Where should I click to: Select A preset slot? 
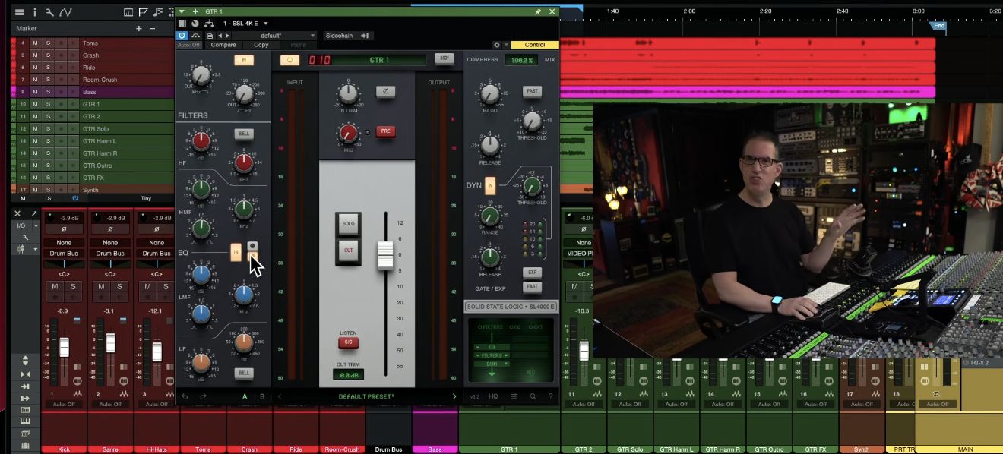(245, 396)
